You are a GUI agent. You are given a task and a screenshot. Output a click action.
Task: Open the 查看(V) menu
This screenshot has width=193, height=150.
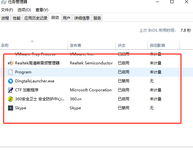42,10
